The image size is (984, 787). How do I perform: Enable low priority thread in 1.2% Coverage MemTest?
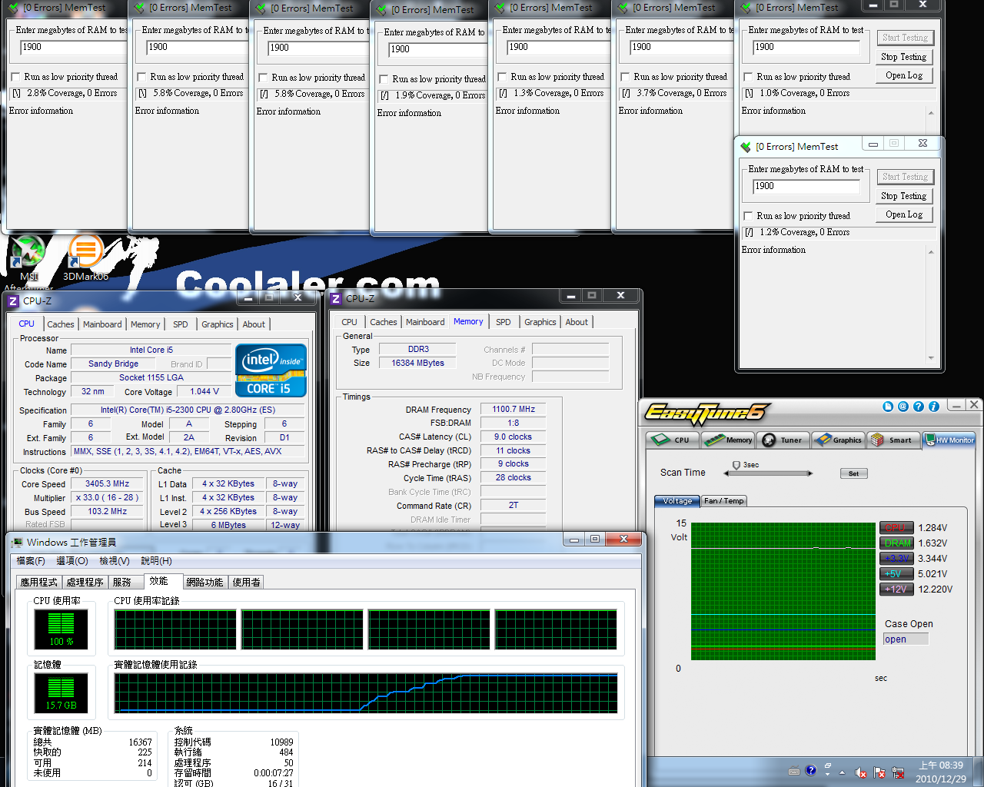point(748,216)
